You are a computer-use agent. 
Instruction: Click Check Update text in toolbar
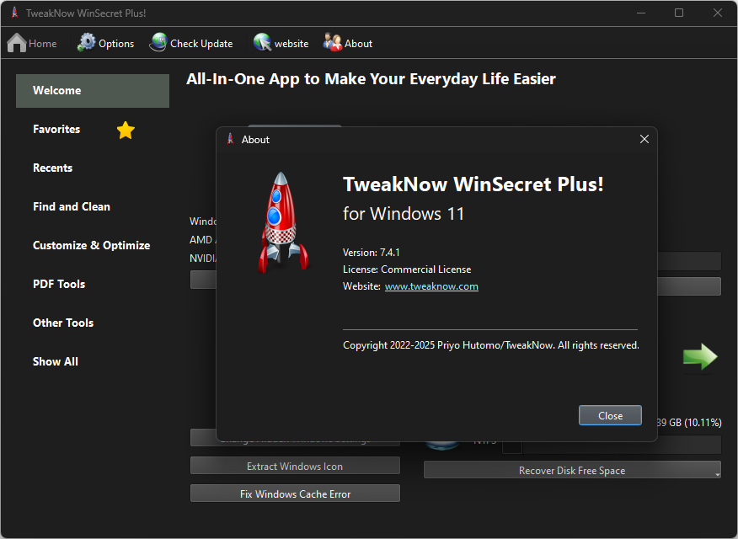pos(201,44)
